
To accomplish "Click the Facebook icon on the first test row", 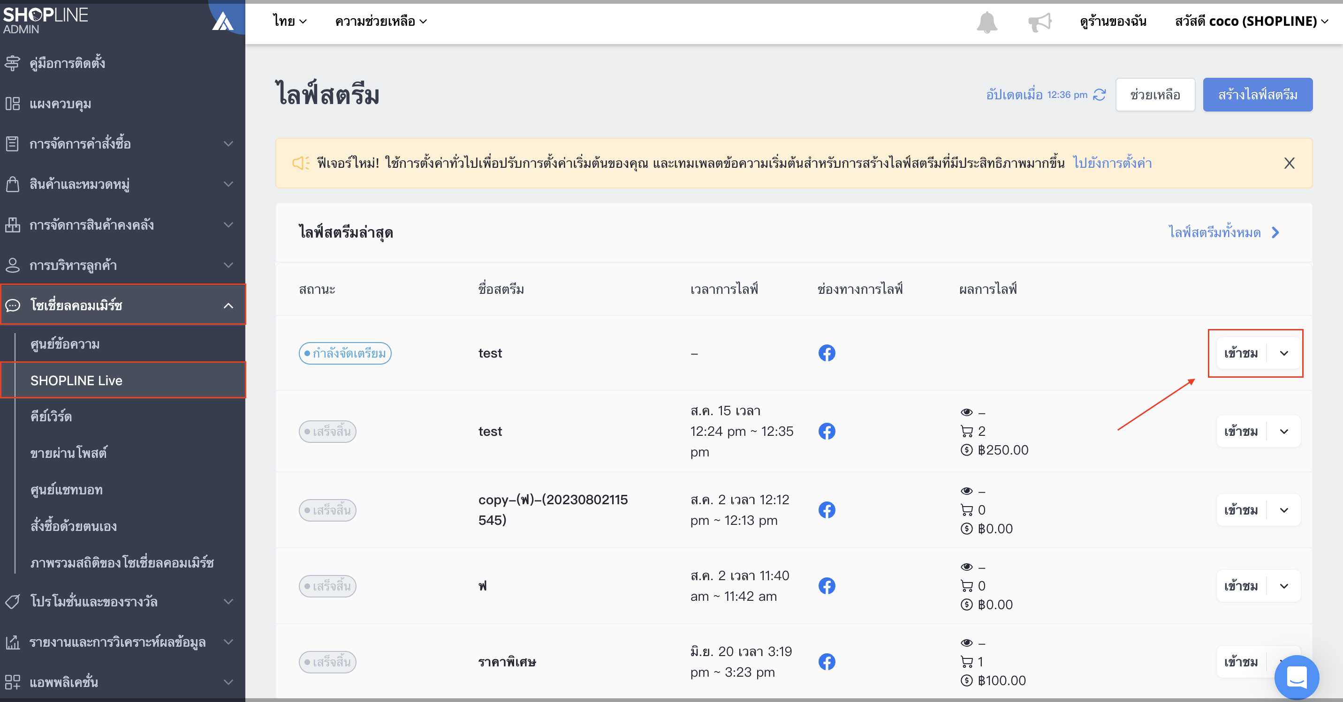I will (x=827, y=353).
